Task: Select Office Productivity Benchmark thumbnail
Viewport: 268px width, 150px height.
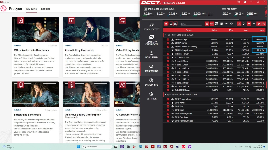Action: tap(35, 30)
